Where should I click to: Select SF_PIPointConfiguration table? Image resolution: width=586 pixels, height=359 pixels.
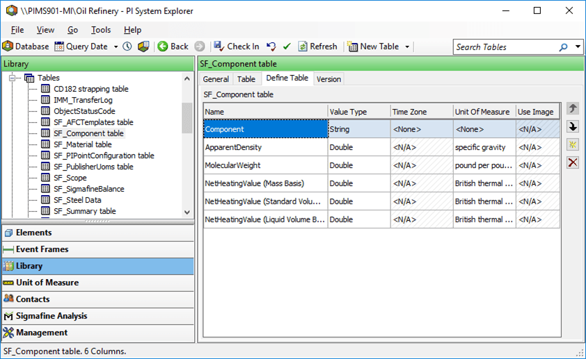[x=104, y=156]
